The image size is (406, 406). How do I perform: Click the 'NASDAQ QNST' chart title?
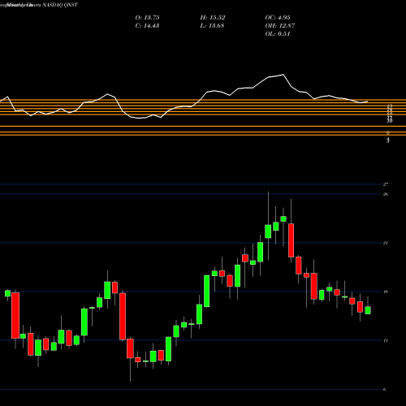pos(59,5)
